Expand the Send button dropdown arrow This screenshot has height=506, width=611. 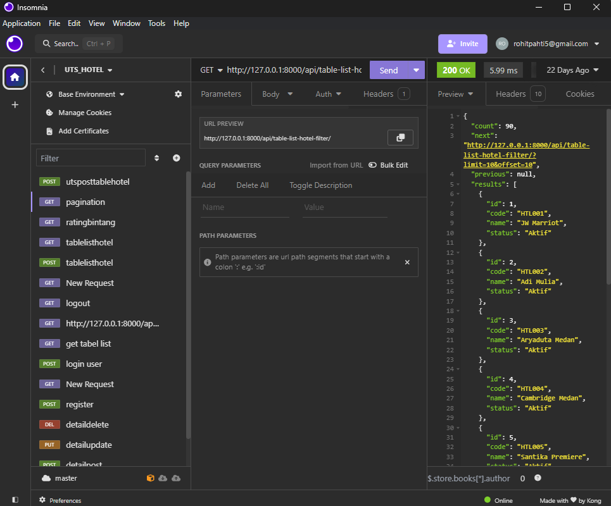pos(416,70)
